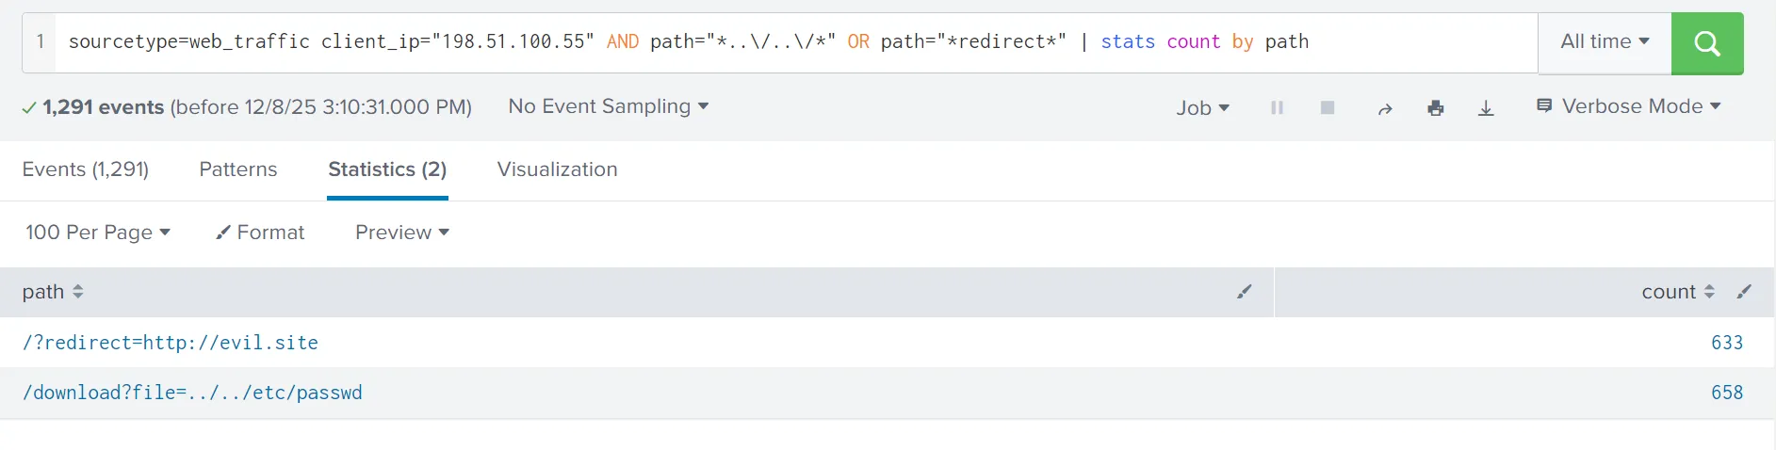Expand the No Event Sampling menu
The height and width of the screenshot is (450, 1776).
[609, 106]
